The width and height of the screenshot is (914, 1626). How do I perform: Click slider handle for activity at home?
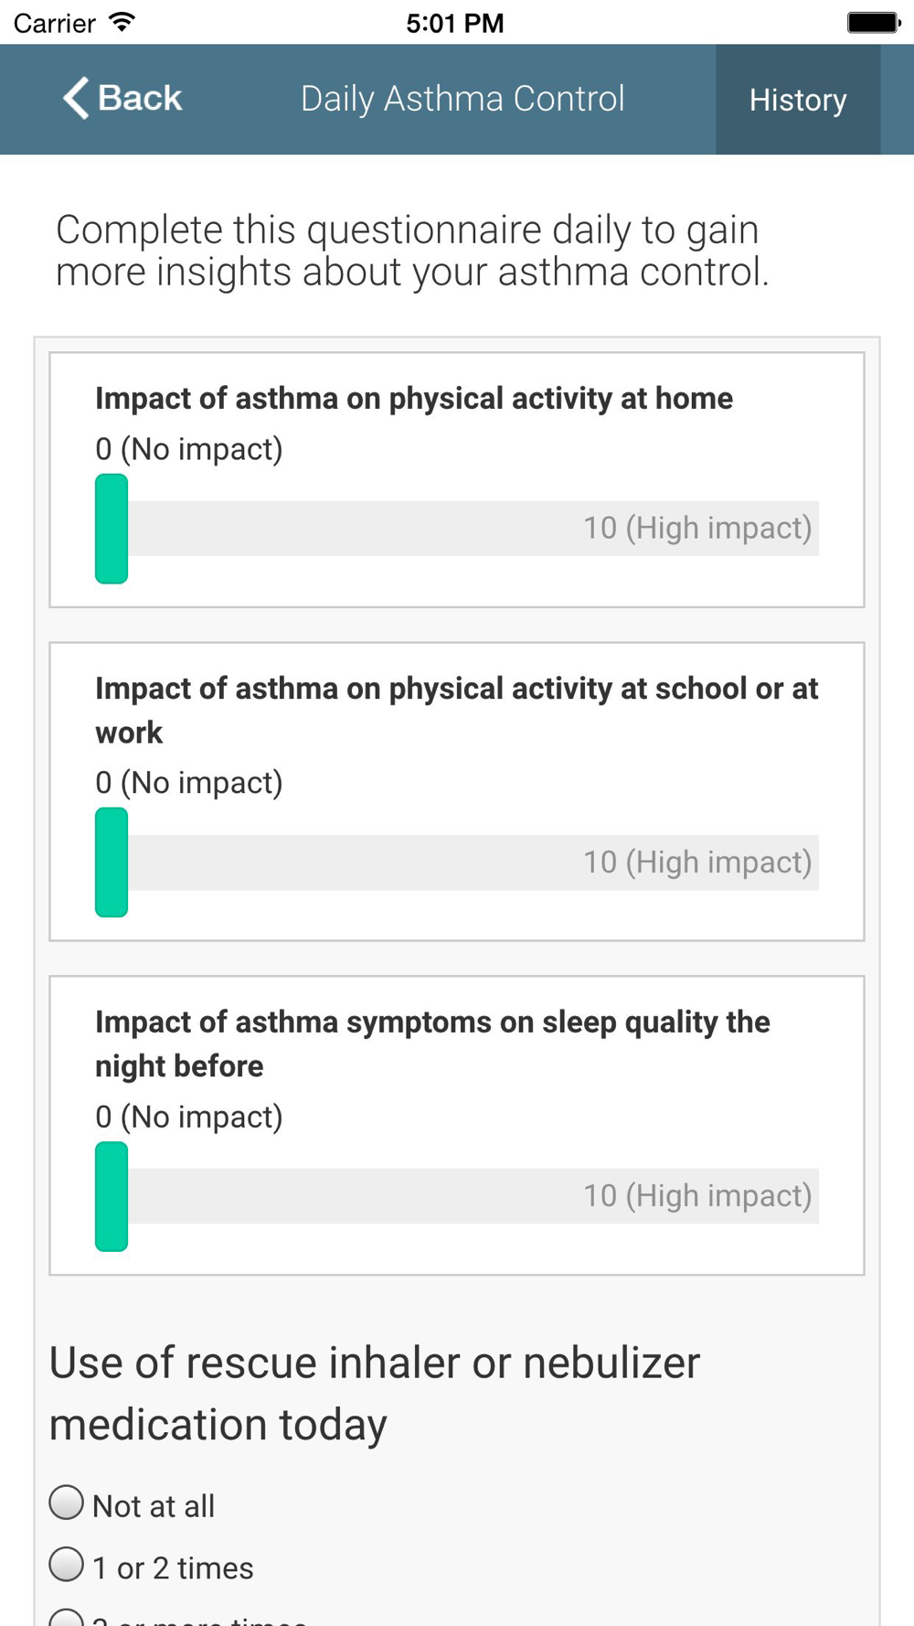(112, 529)
